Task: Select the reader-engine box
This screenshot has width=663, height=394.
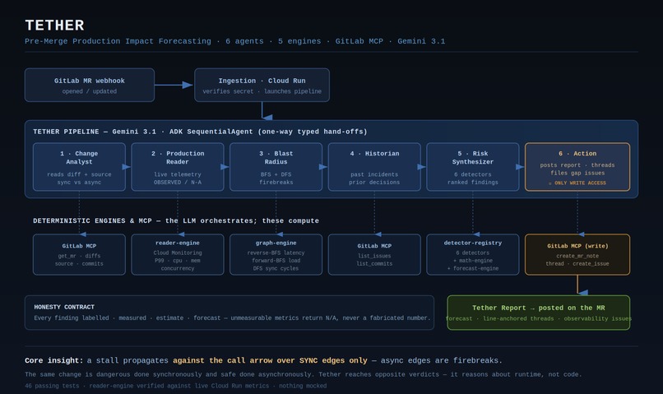Action: point(178,254)
